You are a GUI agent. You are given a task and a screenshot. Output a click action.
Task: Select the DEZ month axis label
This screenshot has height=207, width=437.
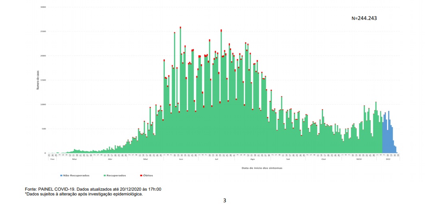coord(388,159)
